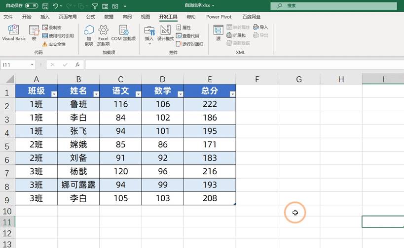This screenshot has width=404, height=248.
Task: Save the workbook with the disk icon
Action: (45, 6)
